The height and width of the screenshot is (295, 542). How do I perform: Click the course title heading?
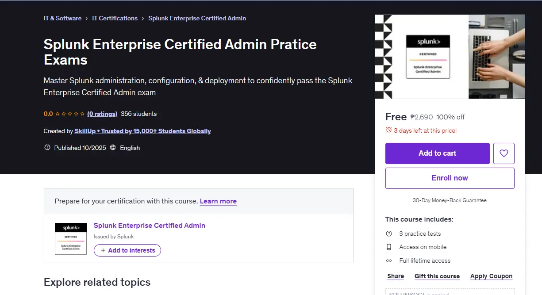[180, 52]
